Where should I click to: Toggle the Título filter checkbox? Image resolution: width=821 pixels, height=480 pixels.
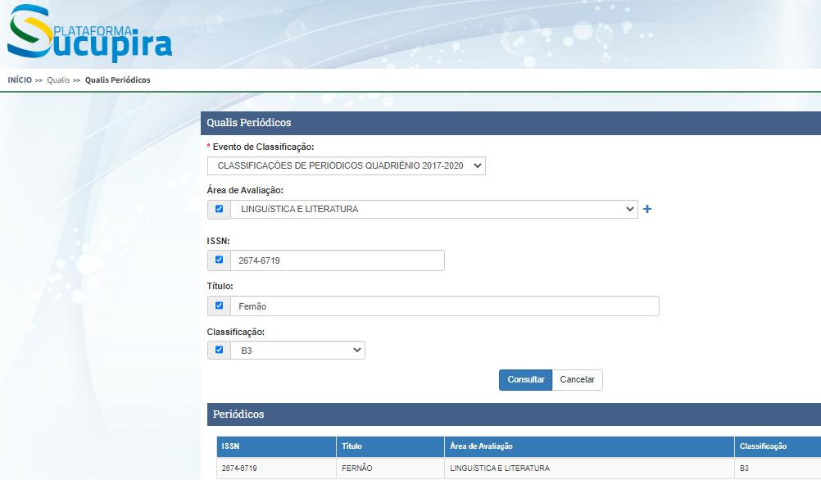coord(220,306)
